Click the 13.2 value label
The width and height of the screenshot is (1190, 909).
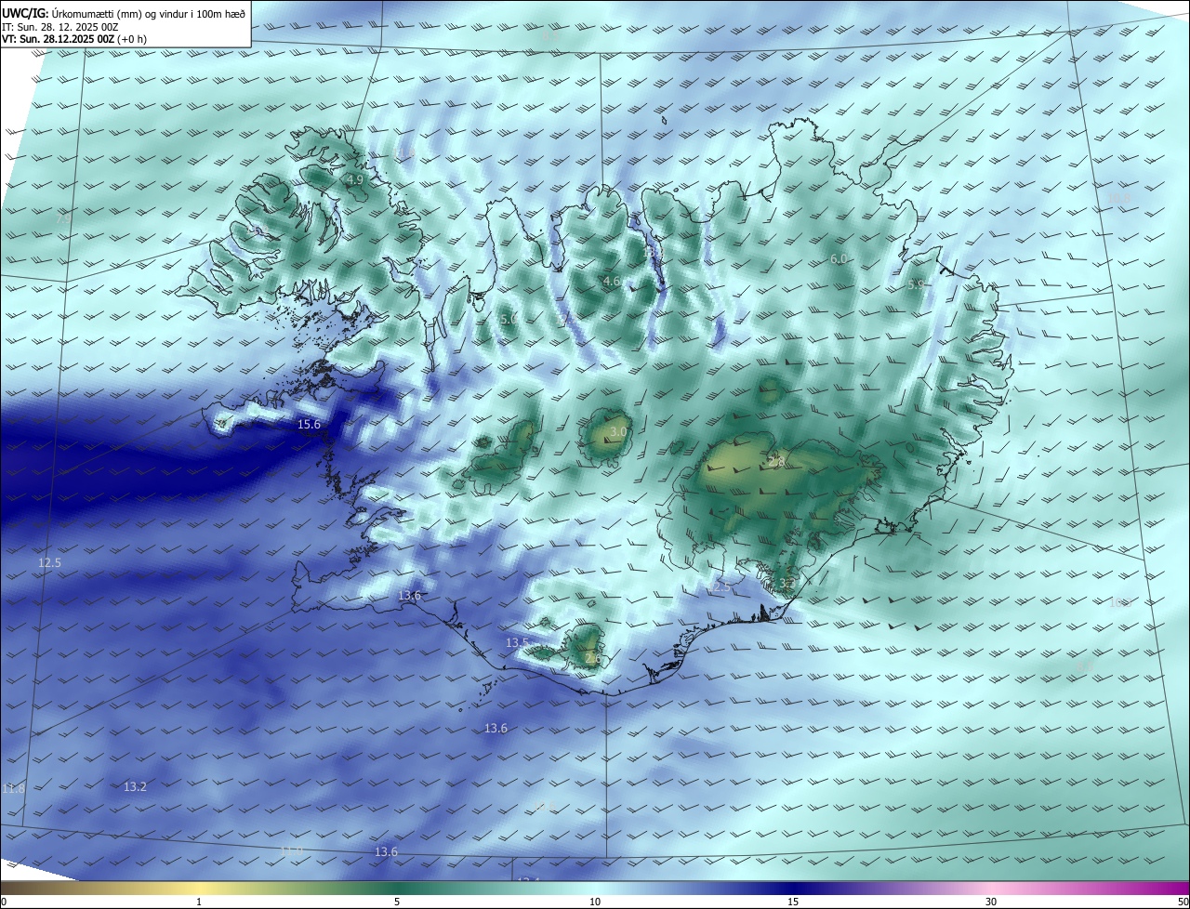135,787
